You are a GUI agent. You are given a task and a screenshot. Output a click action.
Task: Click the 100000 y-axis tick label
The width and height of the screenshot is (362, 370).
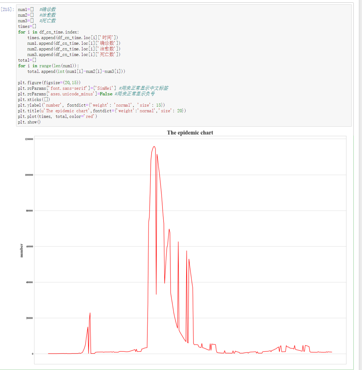[29, 175]
